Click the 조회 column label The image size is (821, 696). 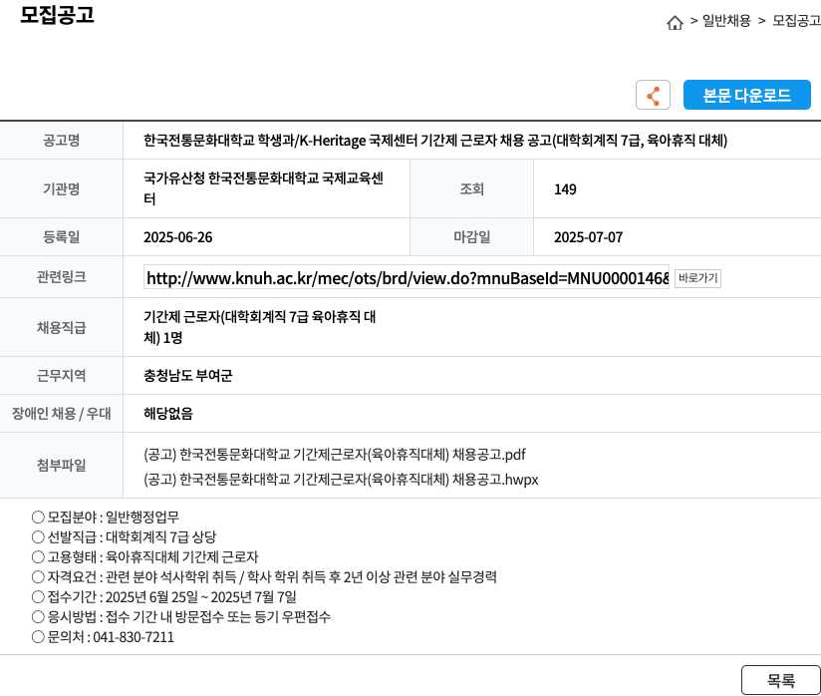click(x=471, y=188)
